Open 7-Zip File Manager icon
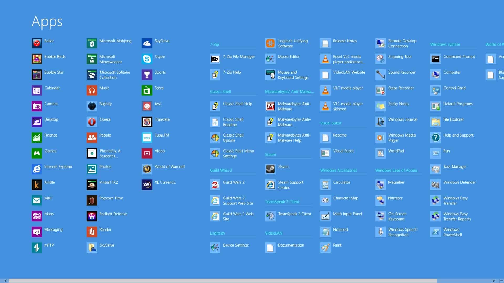This screenshot has width=504, height=283. (x=215, y=59)
